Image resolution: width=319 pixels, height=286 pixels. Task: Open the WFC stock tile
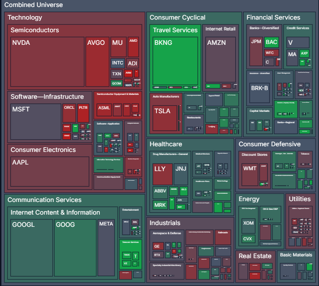pyautogui.click(x=271, y=53)
